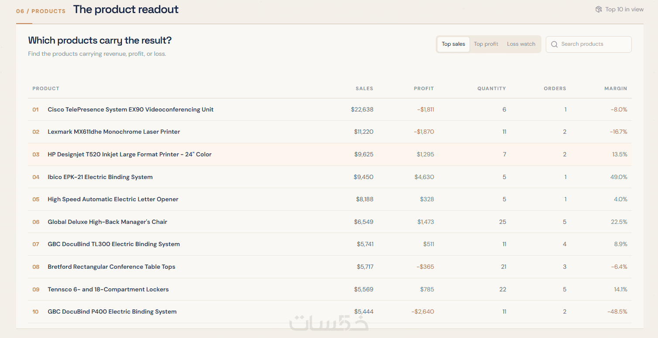Click the magnifier icon in the search box
This screenshot has width=658, height=338.
[x=555, y=44]
